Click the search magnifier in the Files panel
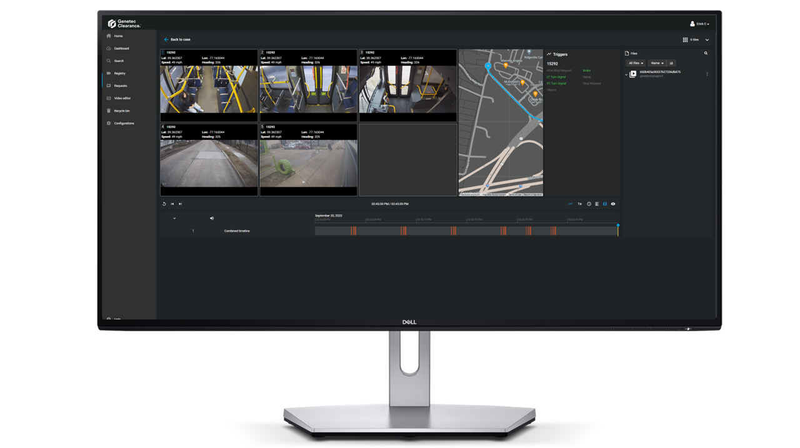 (x=706, y=53)
